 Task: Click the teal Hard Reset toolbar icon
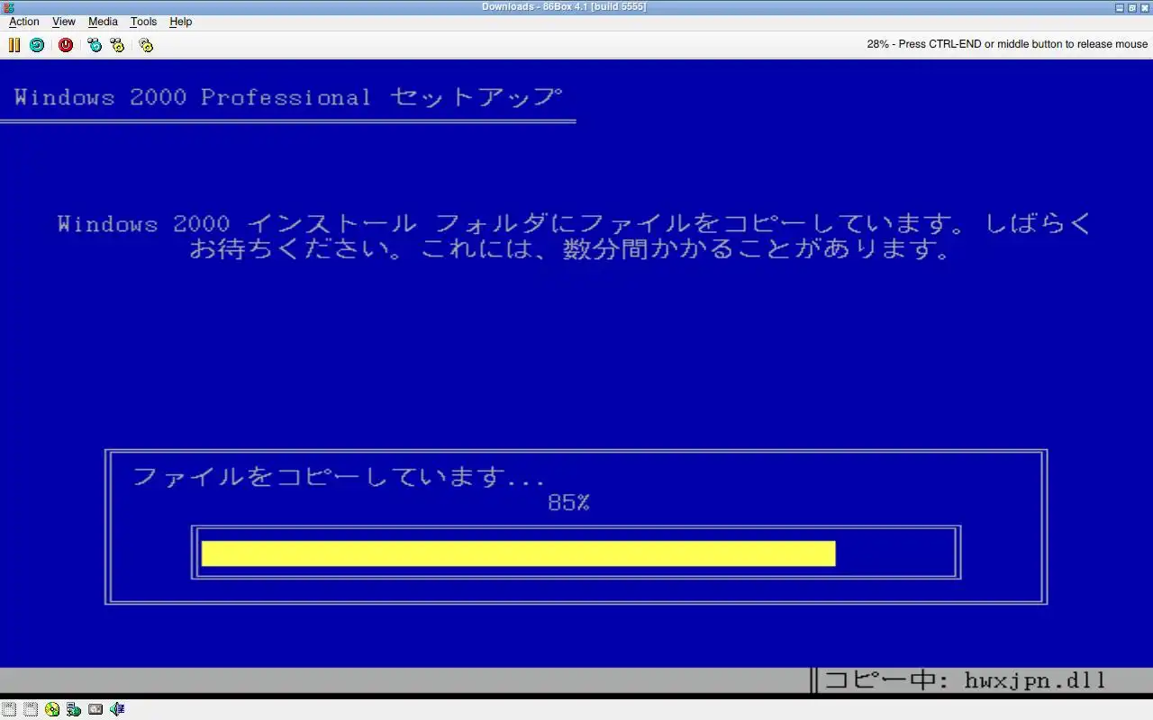[x=37, y=44]
